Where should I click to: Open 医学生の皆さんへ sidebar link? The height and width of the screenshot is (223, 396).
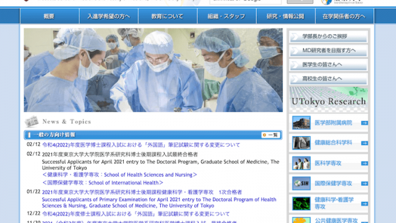click(329, 65)
